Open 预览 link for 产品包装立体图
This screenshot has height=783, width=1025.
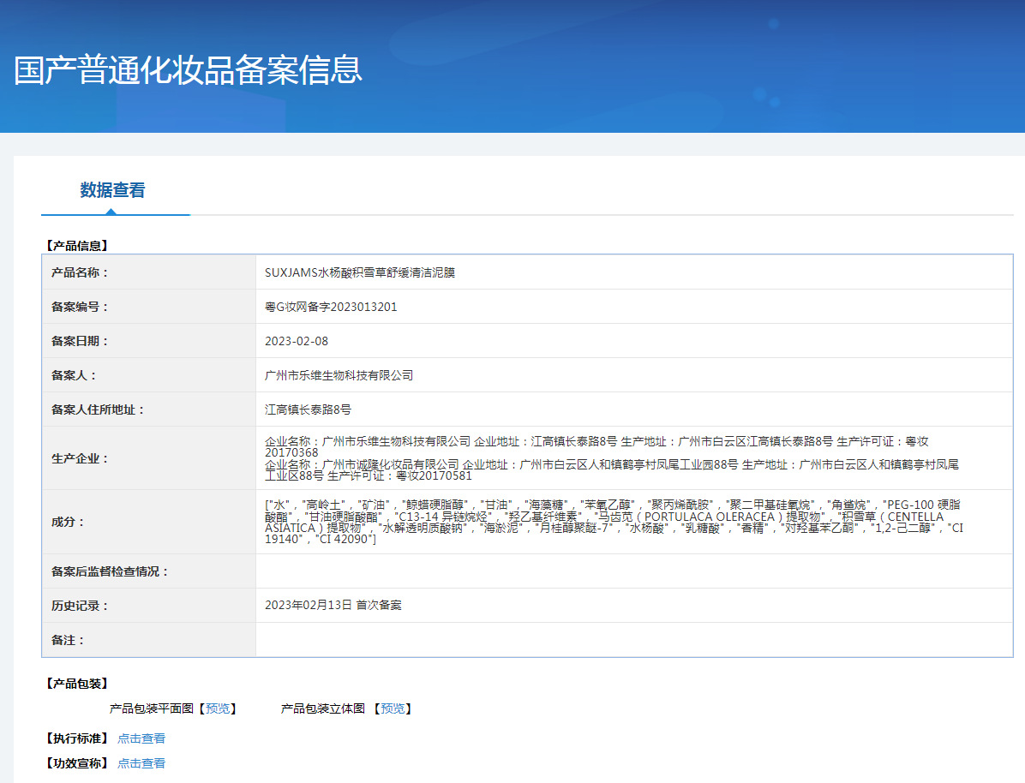coord(393,708)
